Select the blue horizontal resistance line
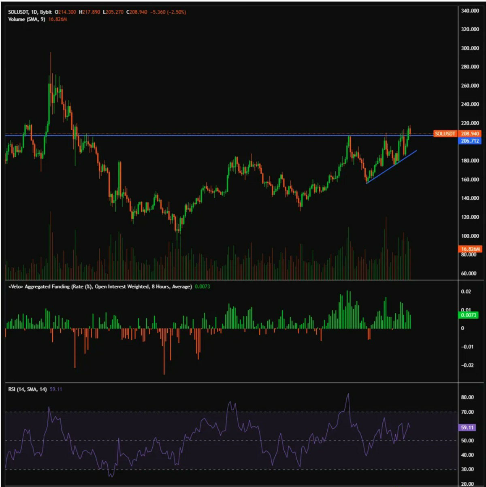The height and width of the screenshot is (487, 486). [202, 135]
